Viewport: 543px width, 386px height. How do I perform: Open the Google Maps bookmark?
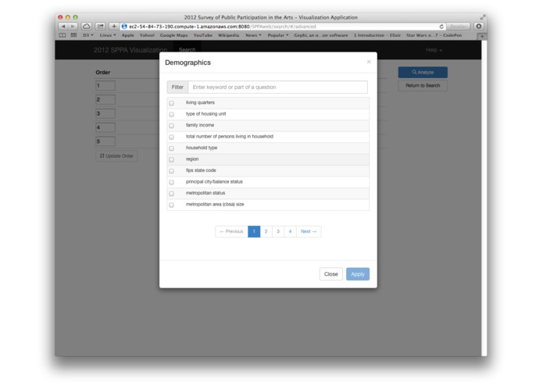tap(174, 35)
